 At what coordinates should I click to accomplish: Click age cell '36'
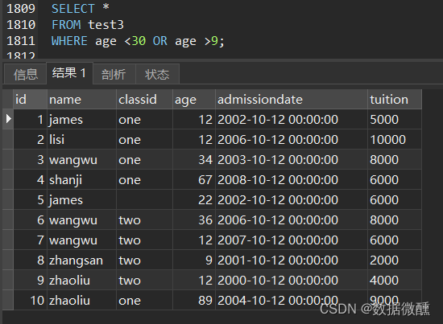(x=194, y=220)
